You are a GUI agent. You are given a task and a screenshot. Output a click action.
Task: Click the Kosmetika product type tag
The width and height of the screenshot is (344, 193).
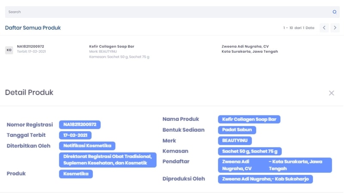(x=76, y=174)
